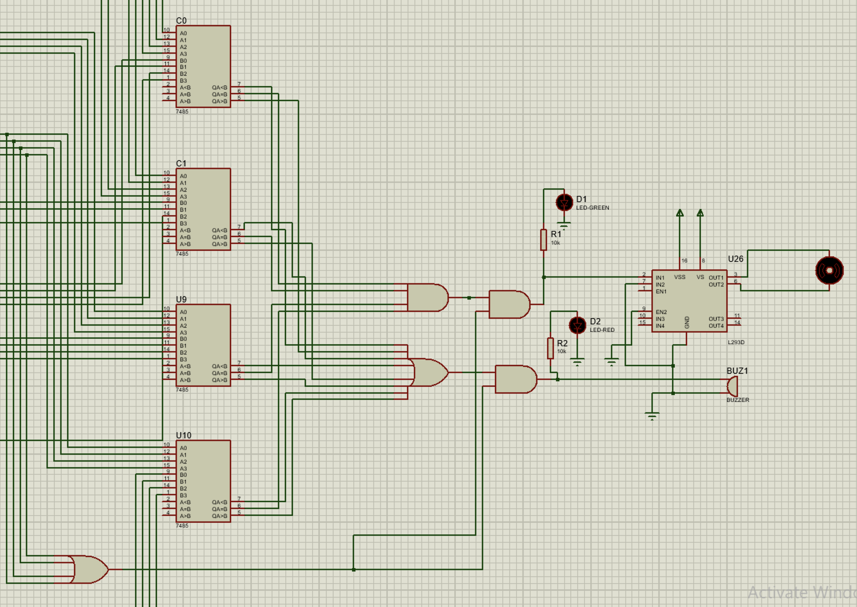Click the QA>B output pin of C0
857x607 pixels.
237,100
